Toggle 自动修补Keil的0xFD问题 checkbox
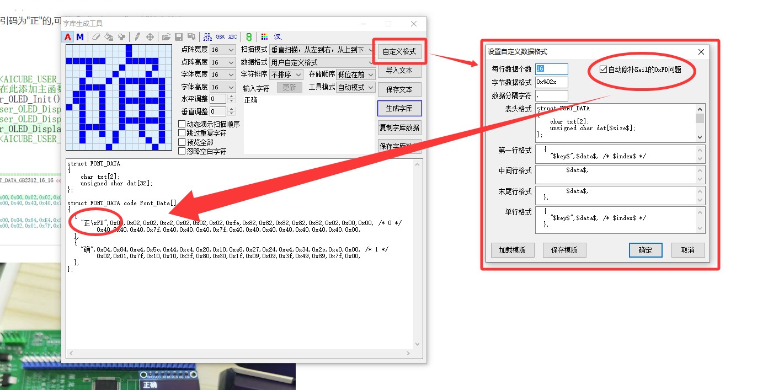The image size is (784, 390). pyautogui.click(x=603, y=70)
